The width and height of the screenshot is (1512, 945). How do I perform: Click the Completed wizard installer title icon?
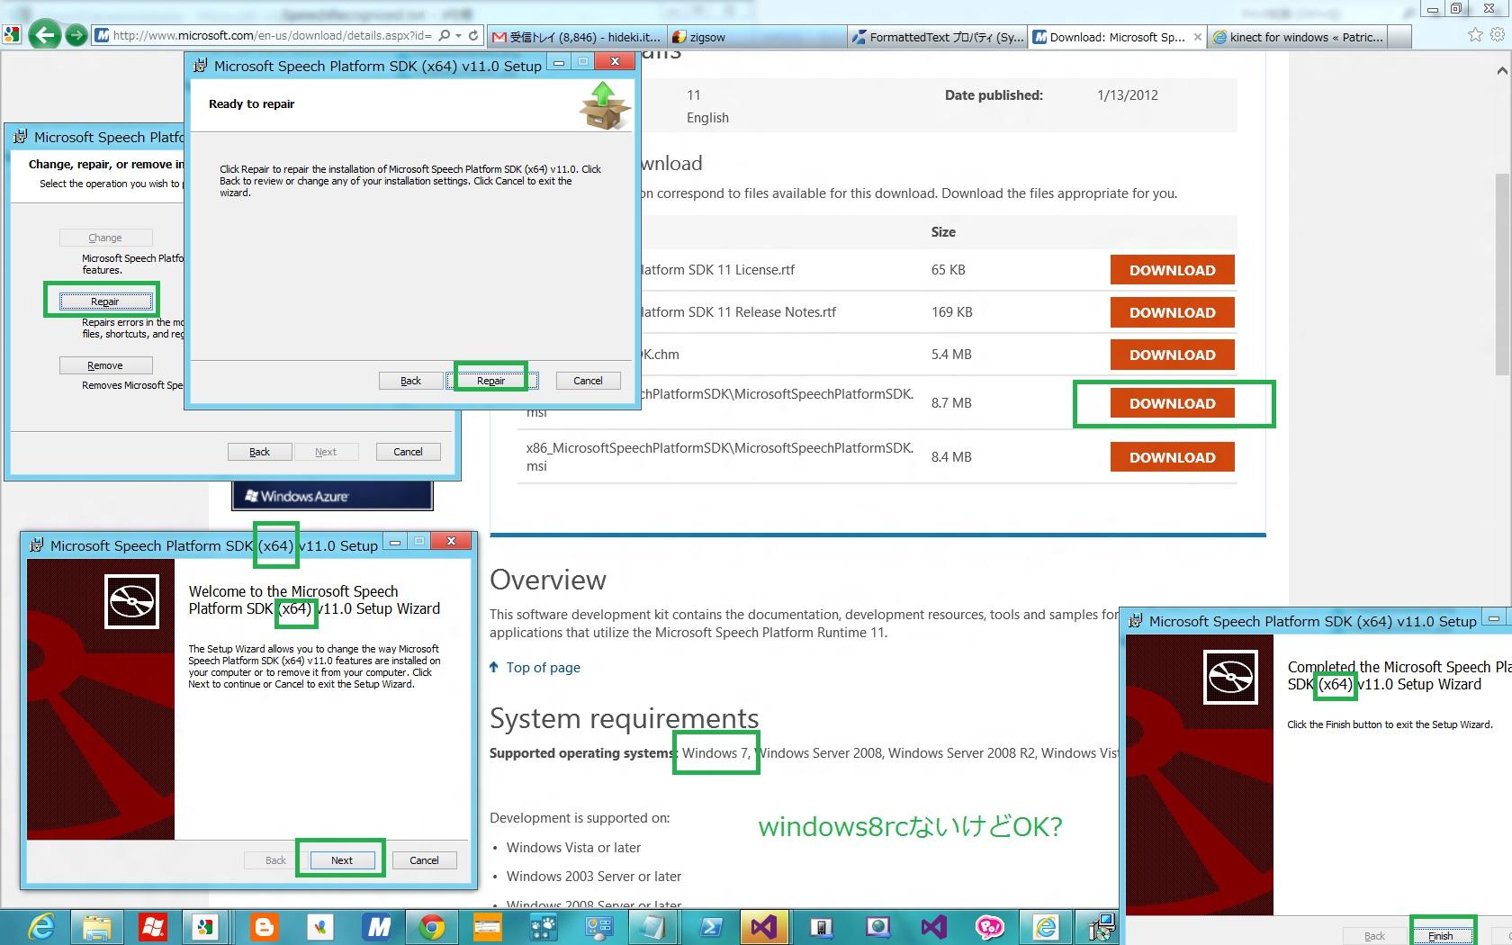[1135, 621]
